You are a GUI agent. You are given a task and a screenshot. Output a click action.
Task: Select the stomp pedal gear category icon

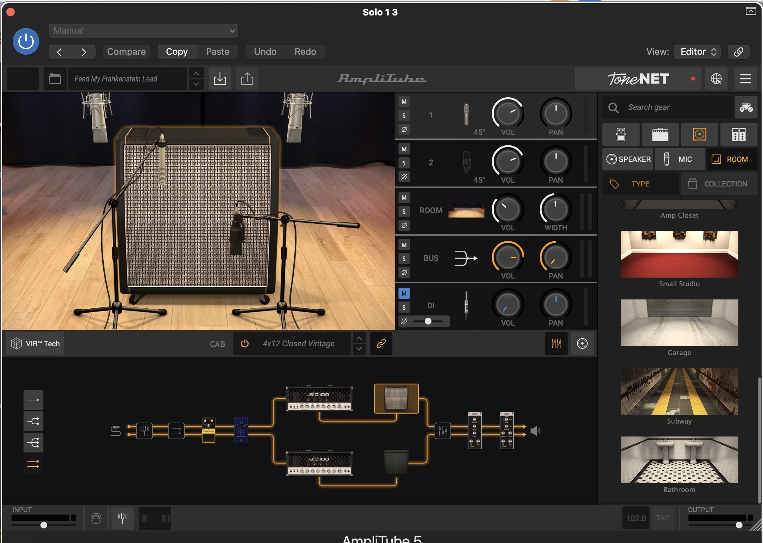tap(621, 135)
